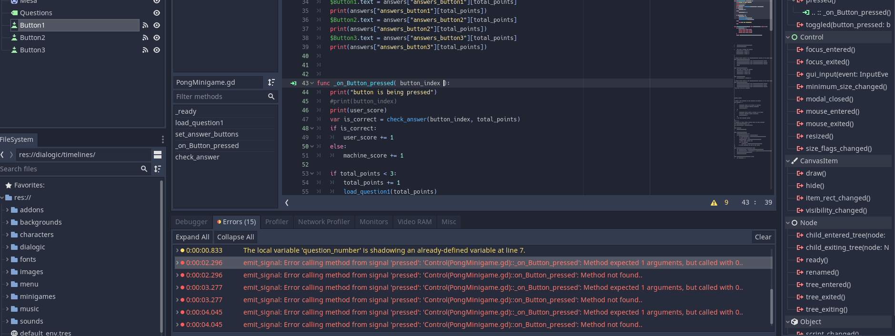
Task: Select Button2 node in scene tree
Action: point(32,38)
